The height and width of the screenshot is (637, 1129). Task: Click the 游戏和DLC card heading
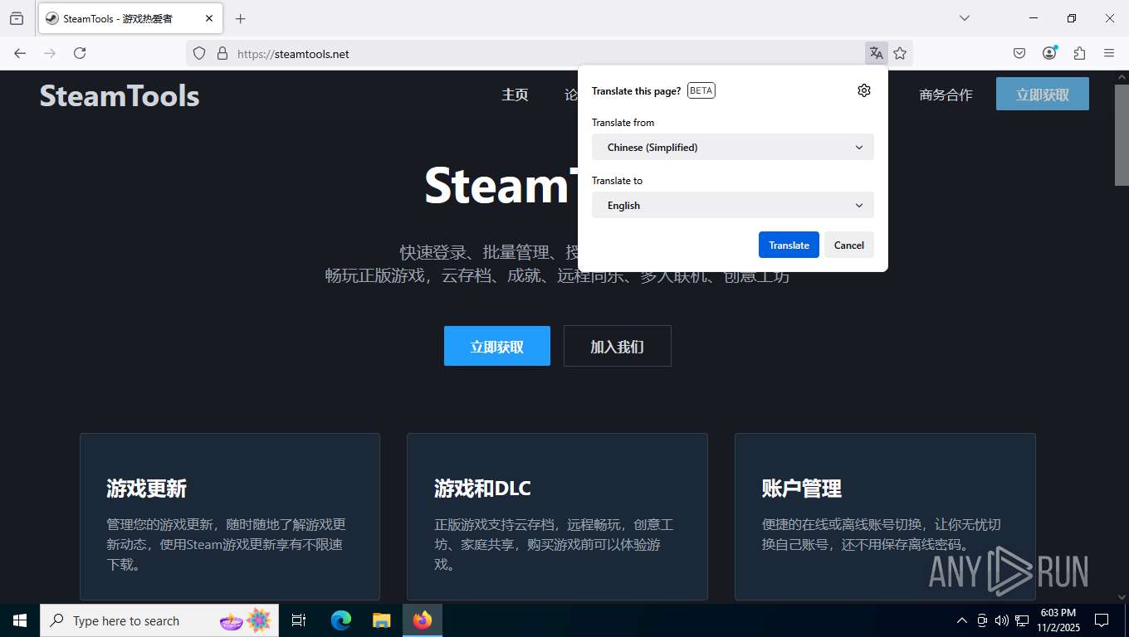click(482, 489)
